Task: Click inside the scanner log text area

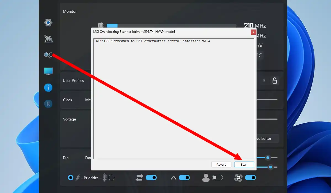Action: [174, 96]
